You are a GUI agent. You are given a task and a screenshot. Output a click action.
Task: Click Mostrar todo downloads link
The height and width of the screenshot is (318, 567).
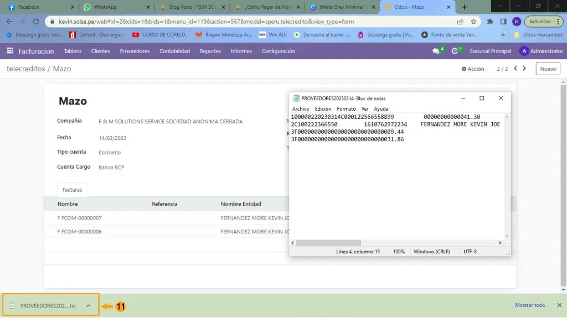530,305
